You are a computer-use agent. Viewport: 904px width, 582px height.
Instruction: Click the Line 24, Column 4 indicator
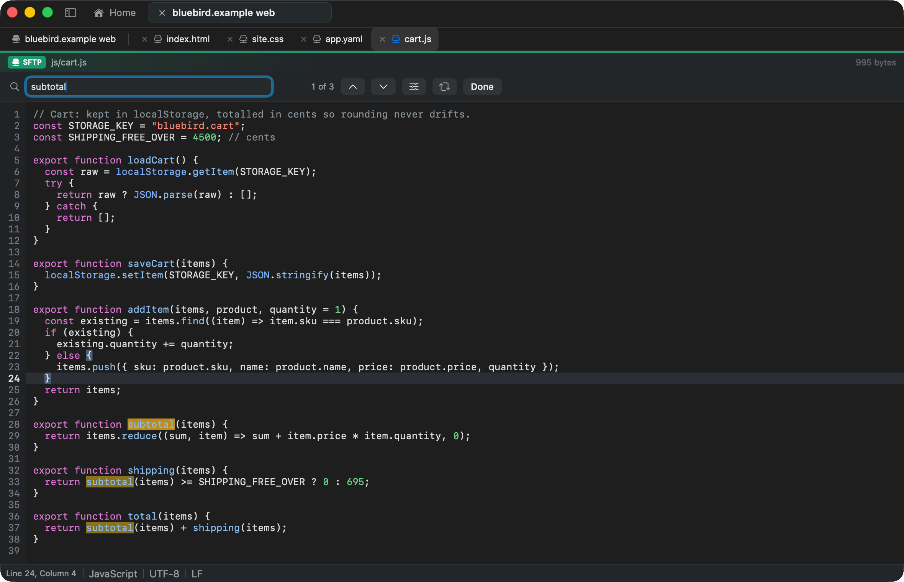[41, 574]
